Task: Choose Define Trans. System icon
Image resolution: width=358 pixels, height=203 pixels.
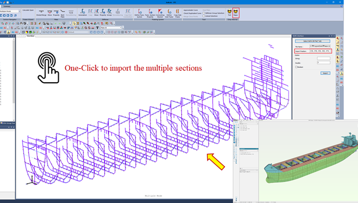Action: [x=139, y=13]
